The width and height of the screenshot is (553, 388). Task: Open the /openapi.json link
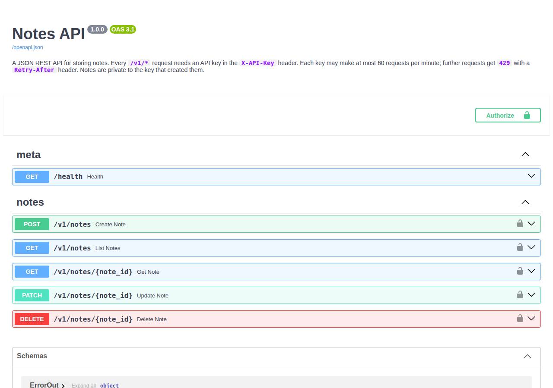coord(28,47)
